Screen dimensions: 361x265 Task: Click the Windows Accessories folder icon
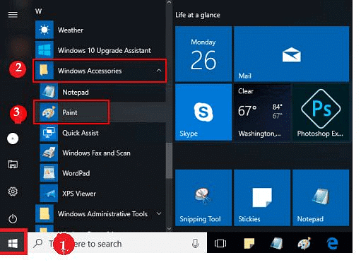[x=45, y=71]
